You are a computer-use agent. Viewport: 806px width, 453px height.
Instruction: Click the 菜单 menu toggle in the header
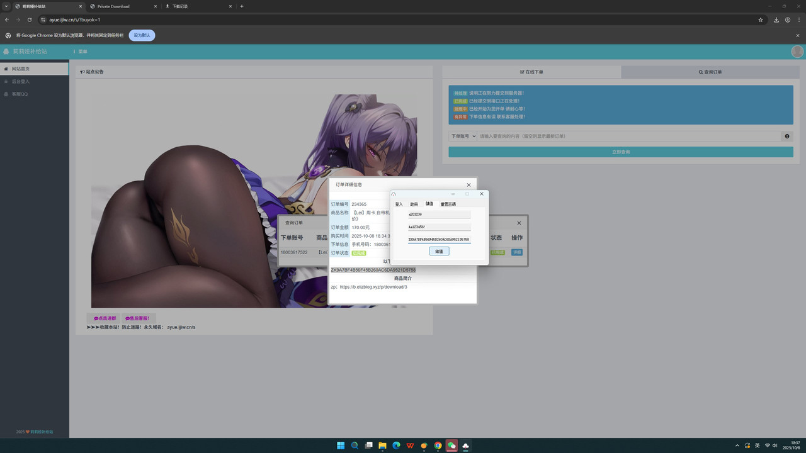pyautogui.click(x=80, y=52)
